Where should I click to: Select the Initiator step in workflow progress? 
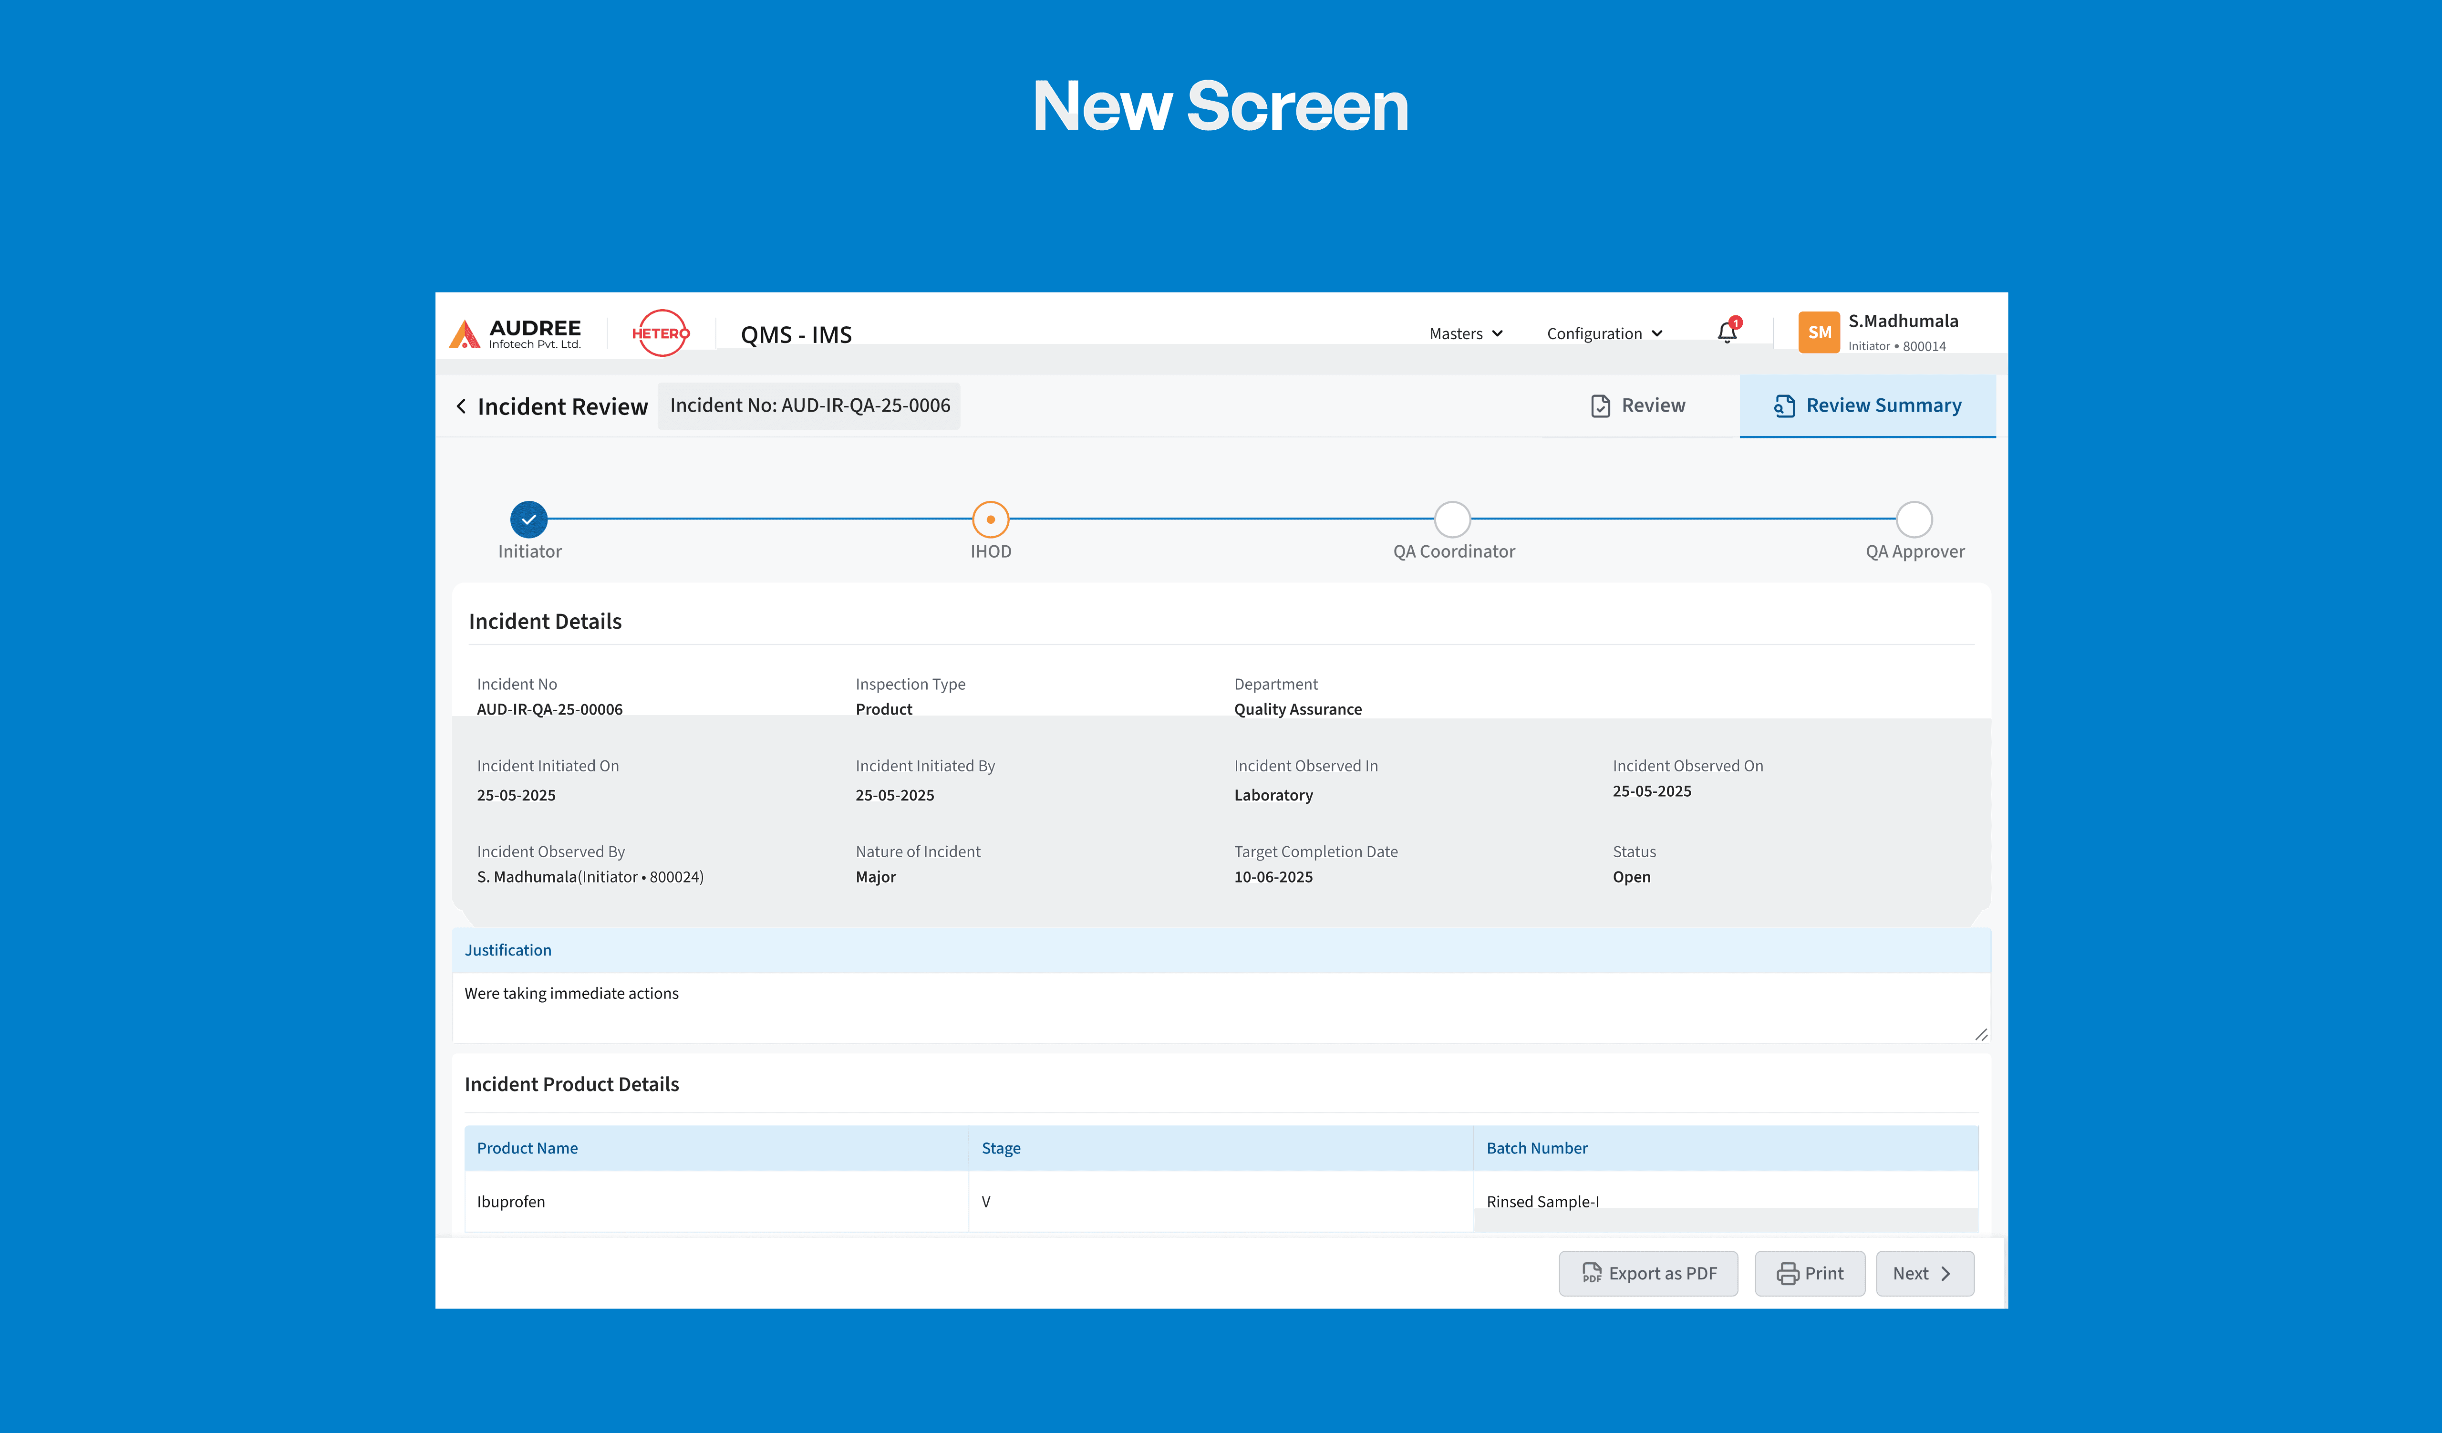tap(529, 519)
